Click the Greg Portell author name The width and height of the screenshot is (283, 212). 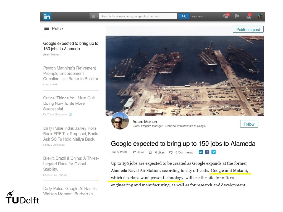50,84
